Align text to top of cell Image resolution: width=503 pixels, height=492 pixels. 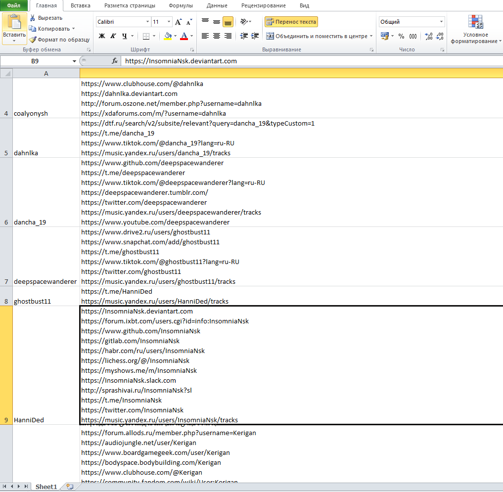click(205, 22)
